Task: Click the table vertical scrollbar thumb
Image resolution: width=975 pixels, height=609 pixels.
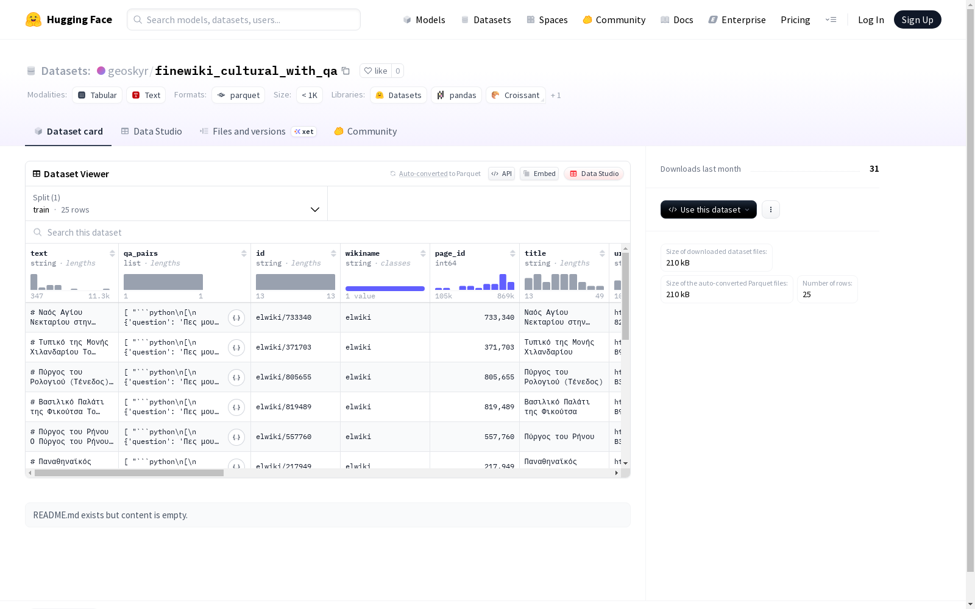Action: click(x=625, y=296)
